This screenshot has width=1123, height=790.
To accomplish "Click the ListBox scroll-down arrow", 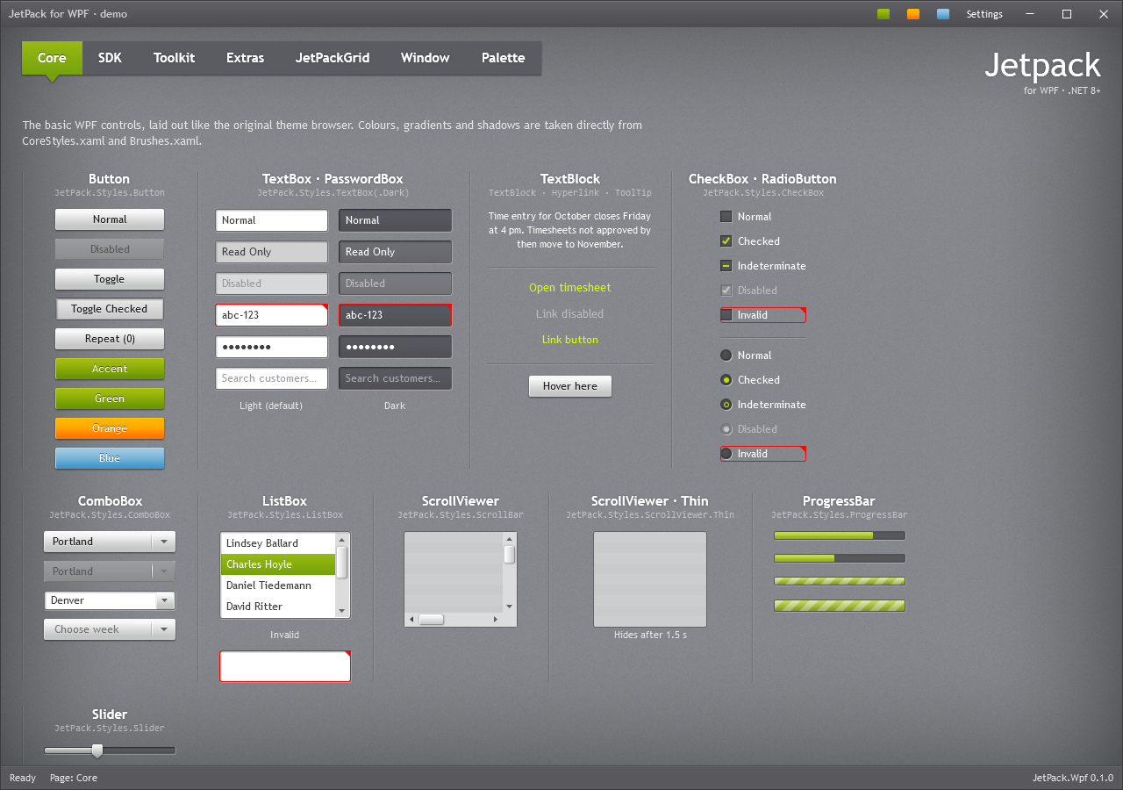I will [x=342, y=611].
